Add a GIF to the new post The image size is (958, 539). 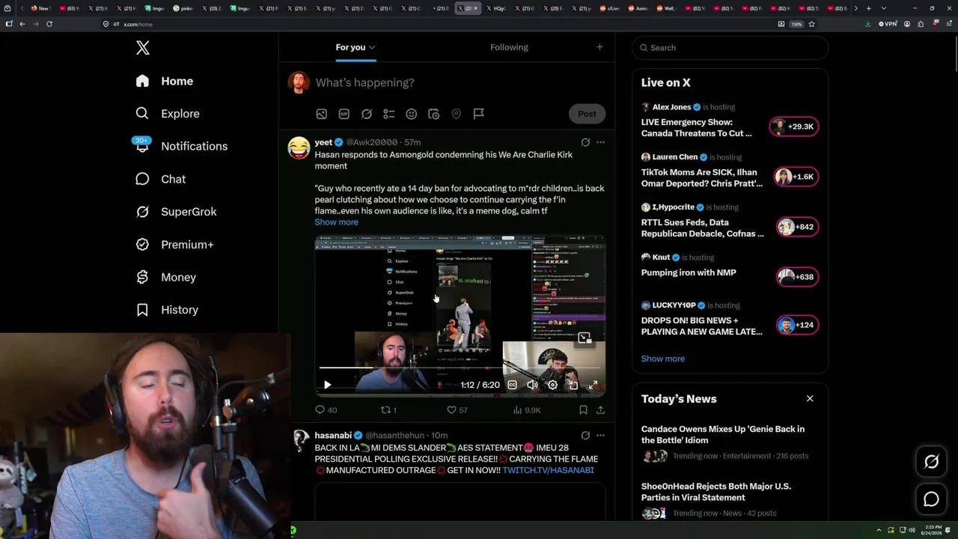pos(344,114)
